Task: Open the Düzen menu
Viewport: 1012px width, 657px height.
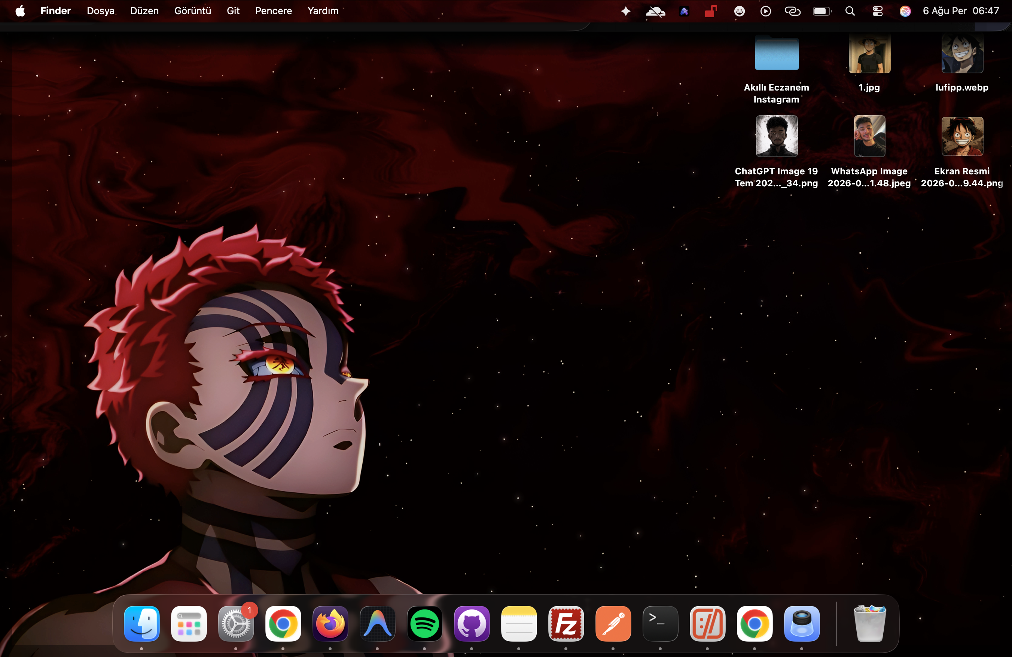Action: pyautogui.click(x=144, y=11)
